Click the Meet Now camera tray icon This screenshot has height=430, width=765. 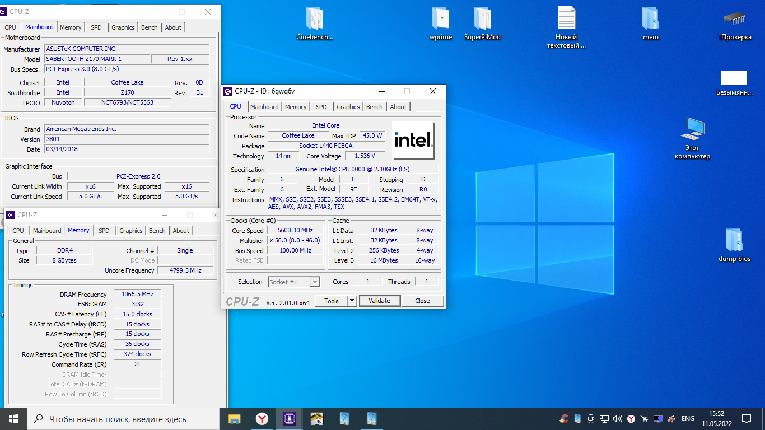tap(591, 418)
